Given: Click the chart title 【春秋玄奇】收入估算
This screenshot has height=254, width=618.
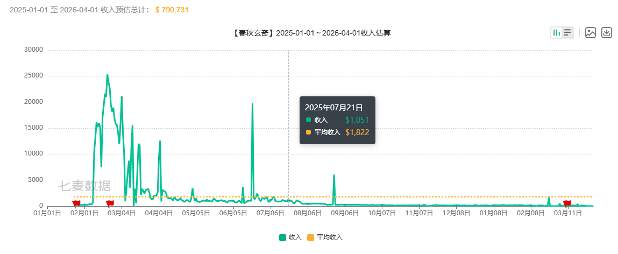Looking at the screenshot, I should pos(311,33).
